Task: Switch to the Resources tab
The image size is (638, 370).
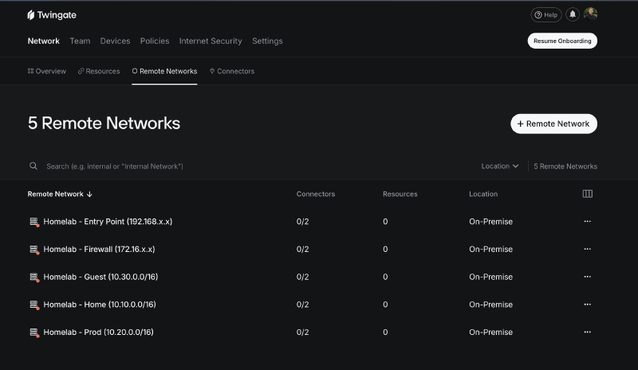Action: (99, 71)
